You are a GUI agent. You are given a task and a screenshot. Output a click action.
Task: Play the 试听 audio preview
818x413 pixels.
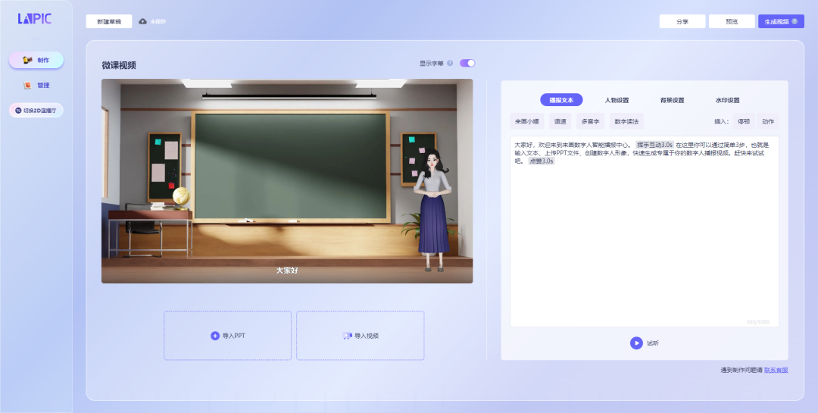(636, 343)
